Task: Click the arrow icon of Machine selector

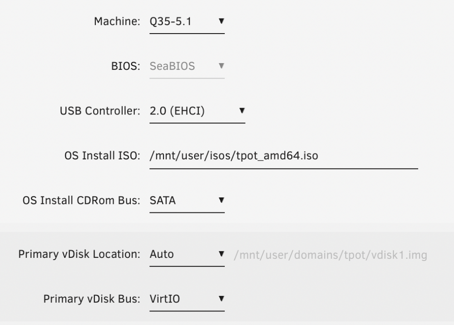Action: click(222, 21)
